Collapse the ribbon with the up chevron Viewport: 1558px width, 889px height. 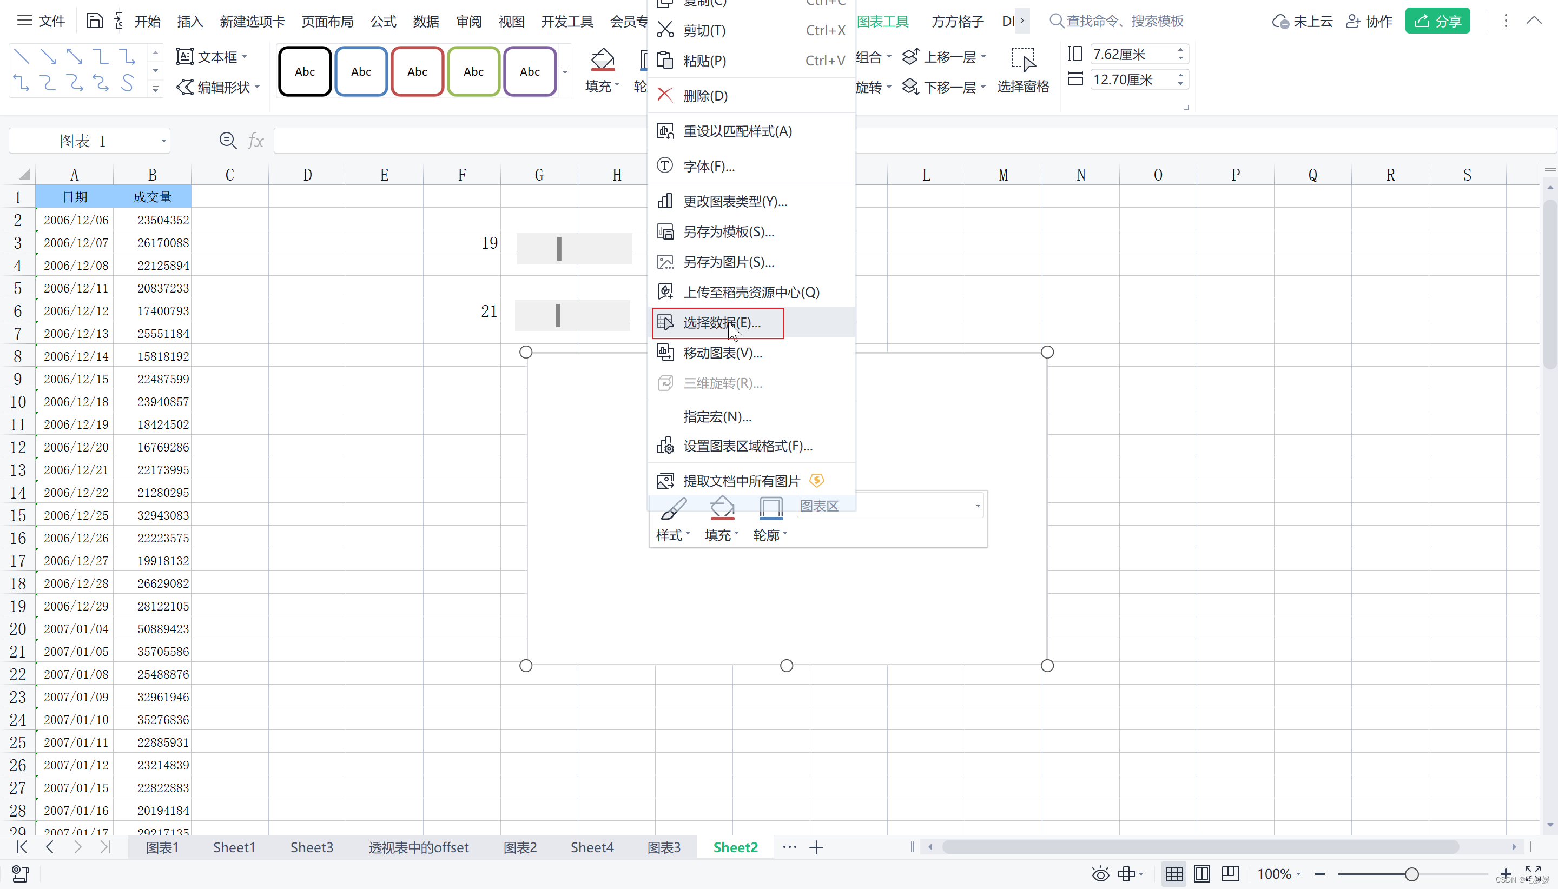[1534, 21]
